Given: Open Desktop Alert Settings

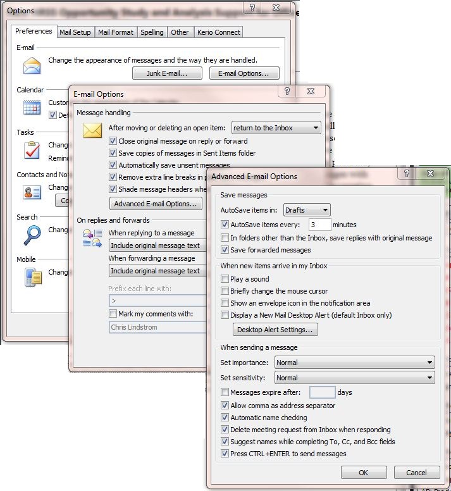Looking at the screenshot, I should click(275, 330).
